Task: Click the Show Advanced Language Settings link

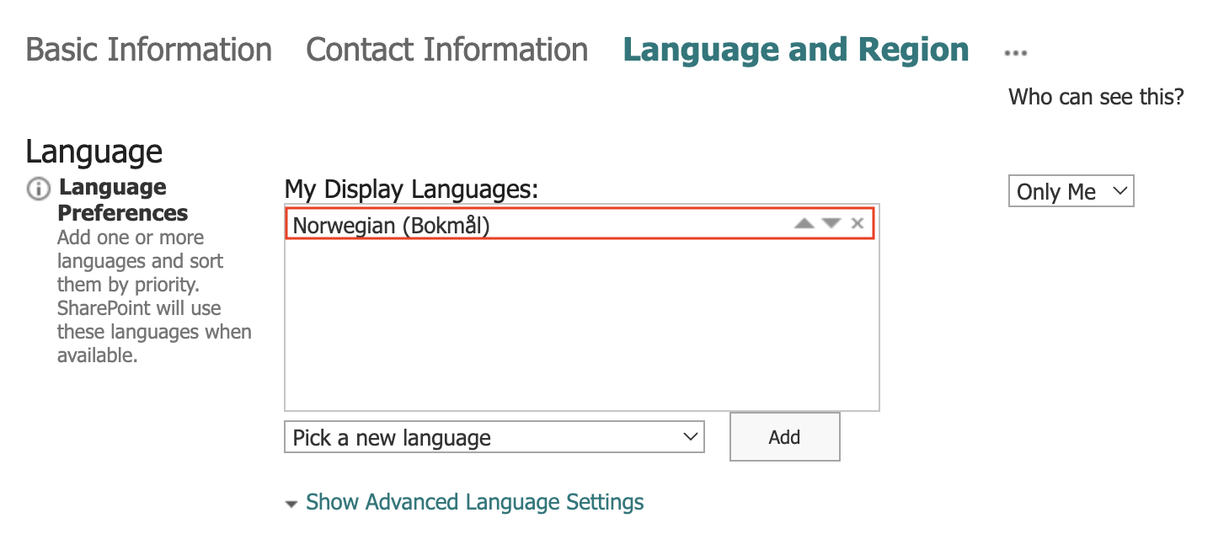Action: pos(475,502)
